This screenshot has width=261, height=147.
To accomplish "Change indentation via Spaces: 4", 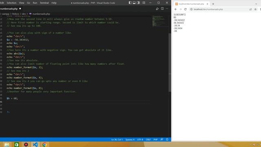I will click(x=130, y=140).
